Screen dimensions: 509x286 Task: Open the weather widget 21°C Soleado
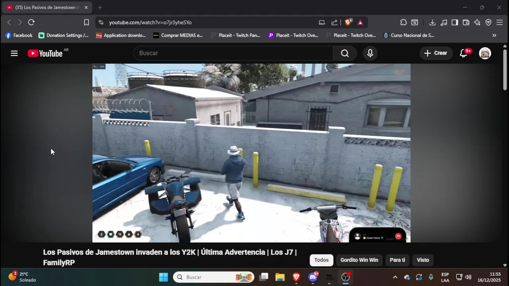pos(23,277)
